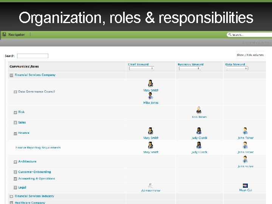272x204 pixels.
Task: Click Mary Smith avatar in Finance Reporting Requirements row
Action: tap(150, 145)
